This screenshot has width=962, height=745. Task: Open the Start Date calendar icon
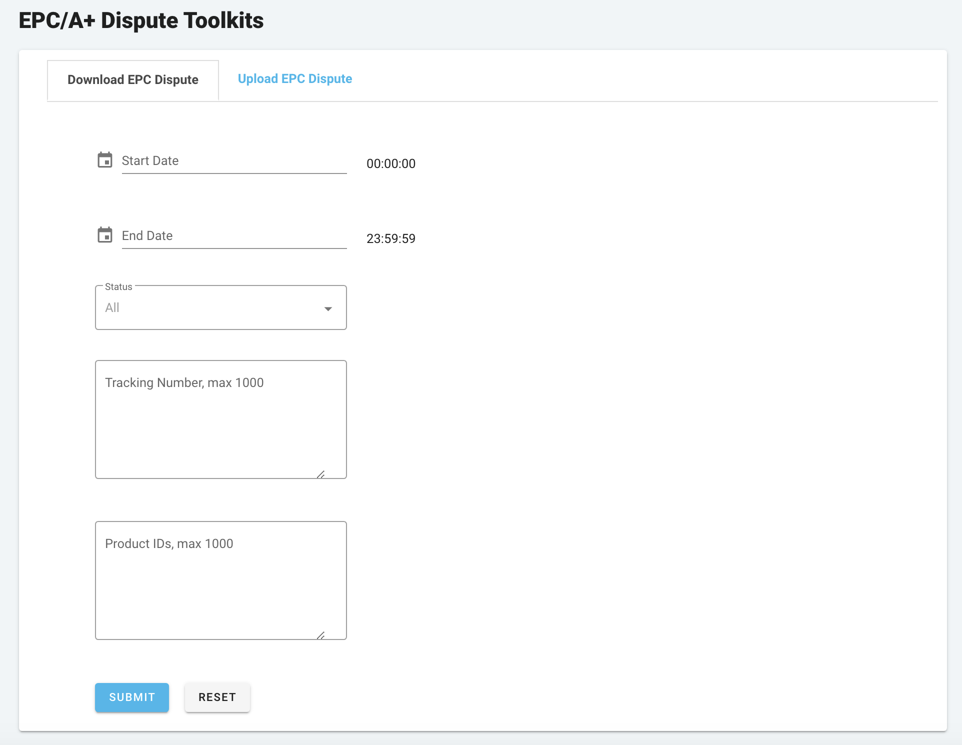(x=105, y=160)
